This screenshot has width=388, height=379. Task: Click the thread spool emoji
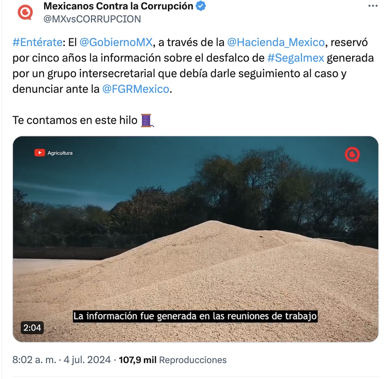pyautogui.click(x=147, y=120)
